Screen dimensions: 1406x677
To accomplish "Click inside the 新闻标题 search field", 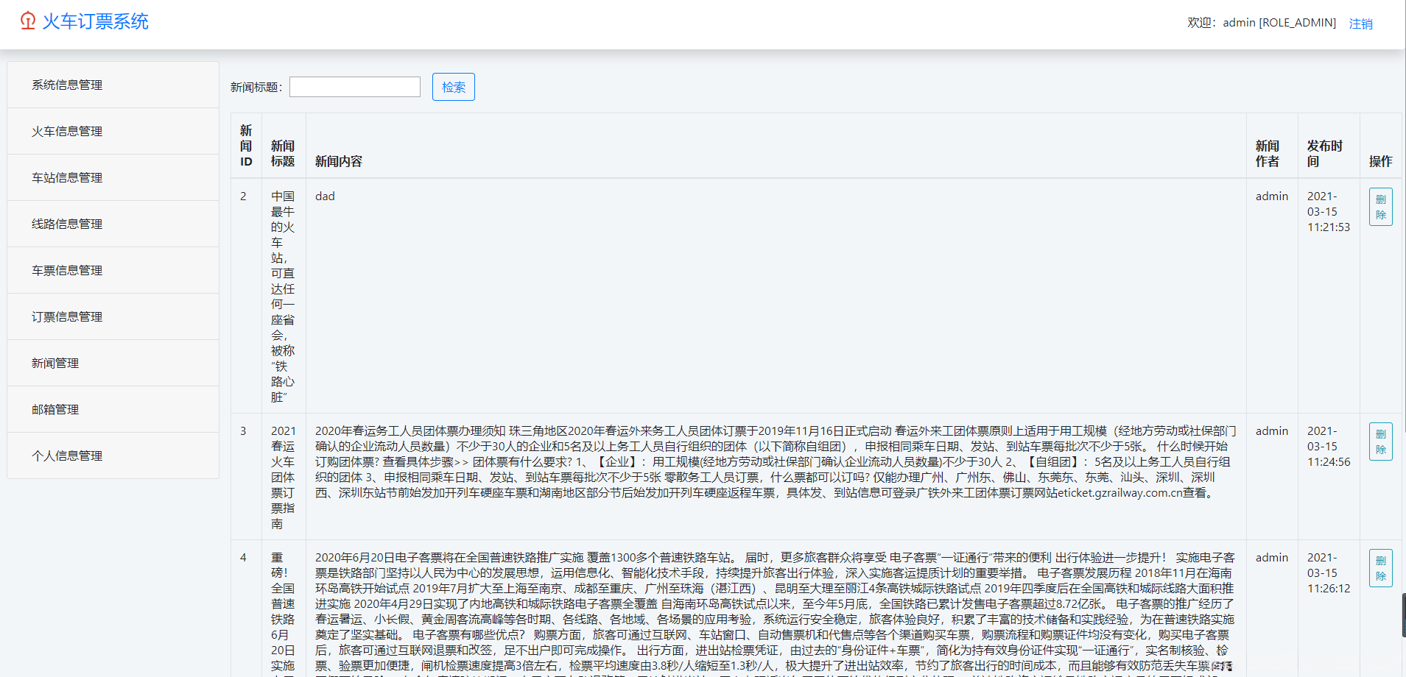I will click(x=354, y=87).
